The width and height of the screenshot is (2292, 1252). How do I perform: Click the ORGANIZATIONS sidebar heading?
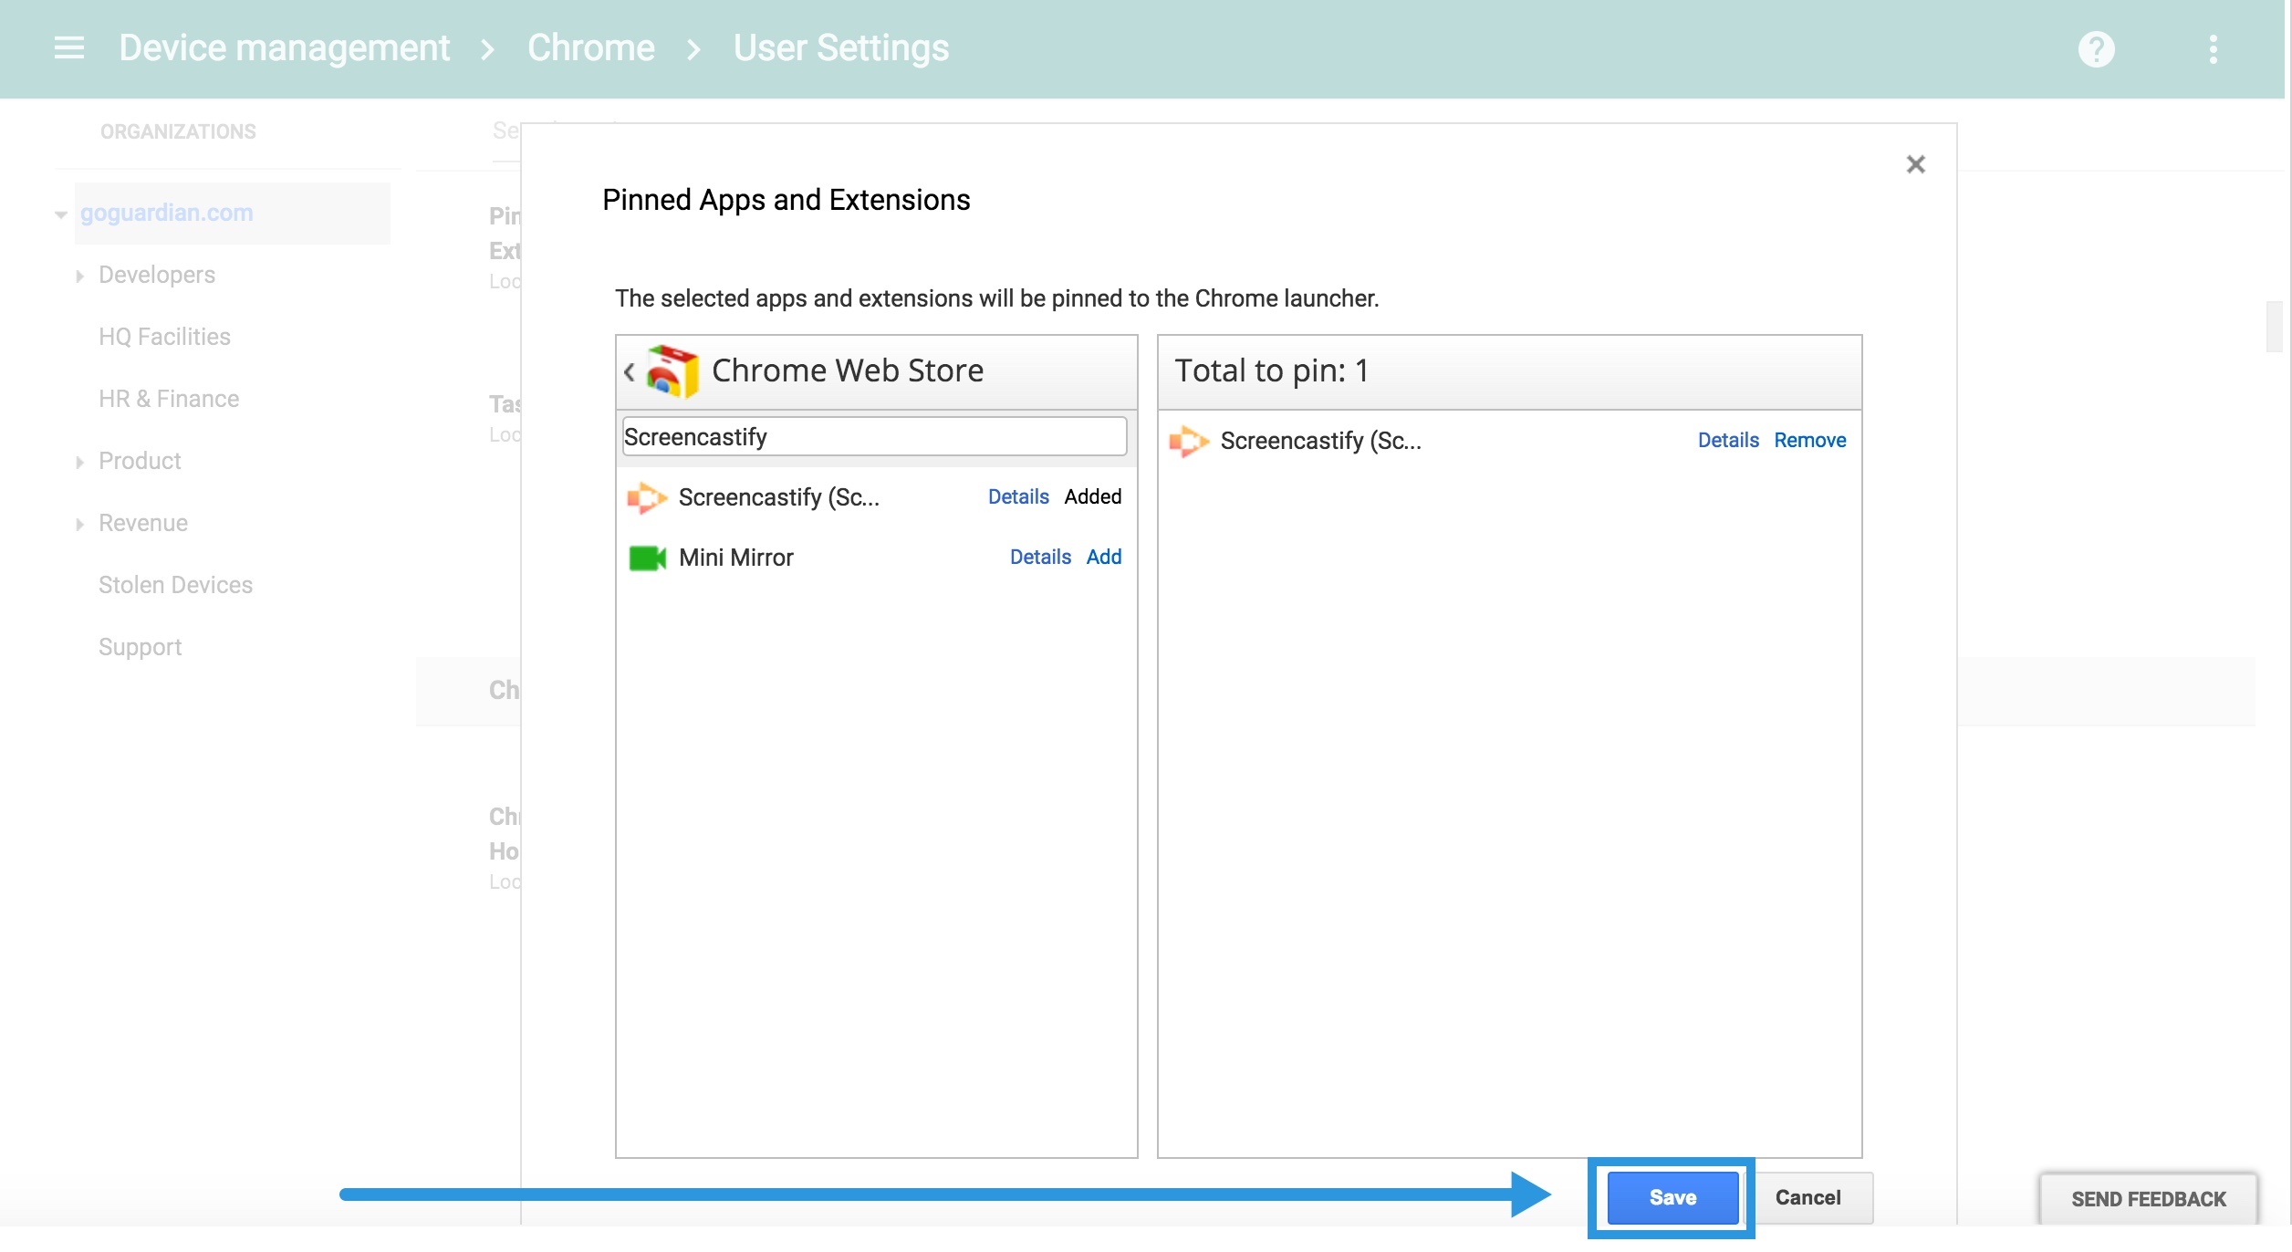(178, 131)
